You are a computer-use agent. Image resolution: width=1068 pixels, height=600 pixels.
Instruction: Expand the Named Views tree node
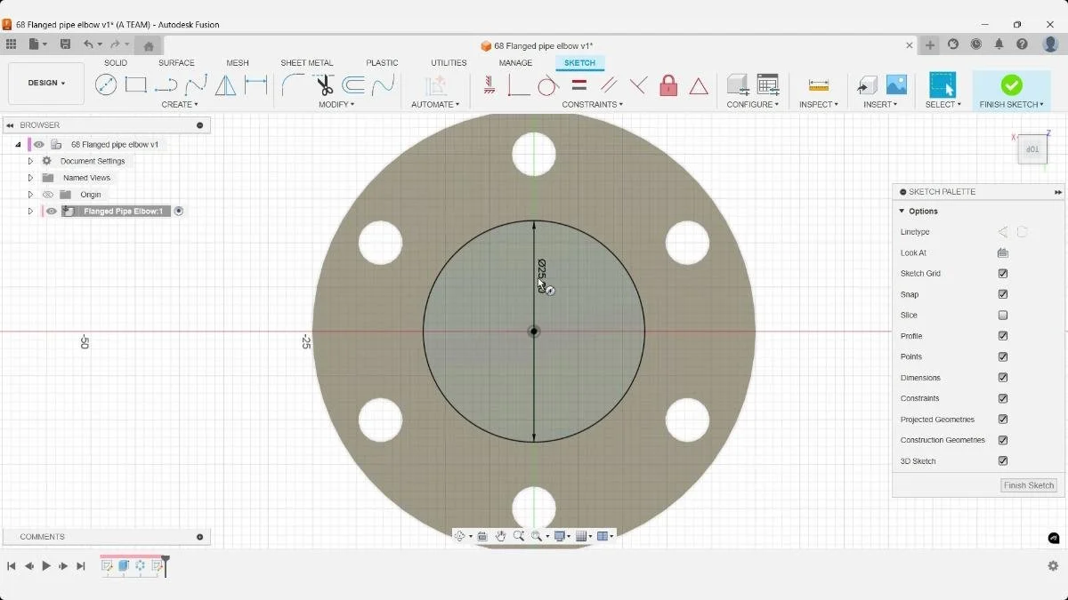[x=30, y=178]
